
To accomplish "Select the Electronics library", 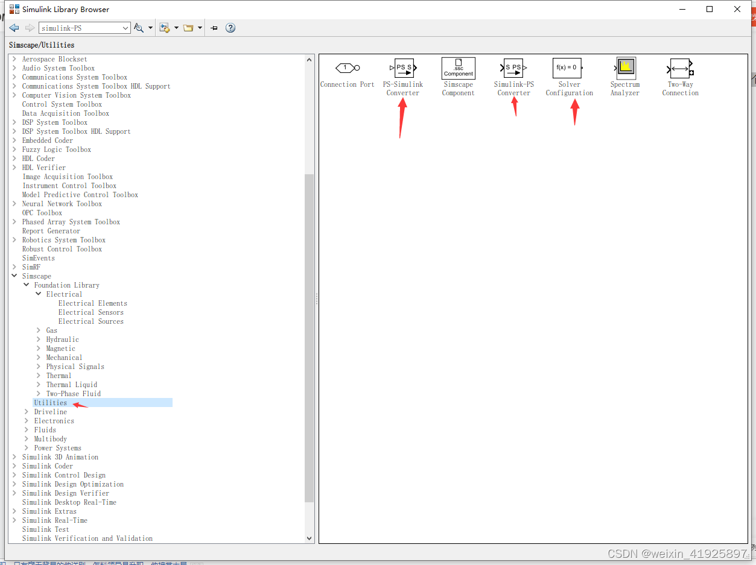I will tap(54, 421).
